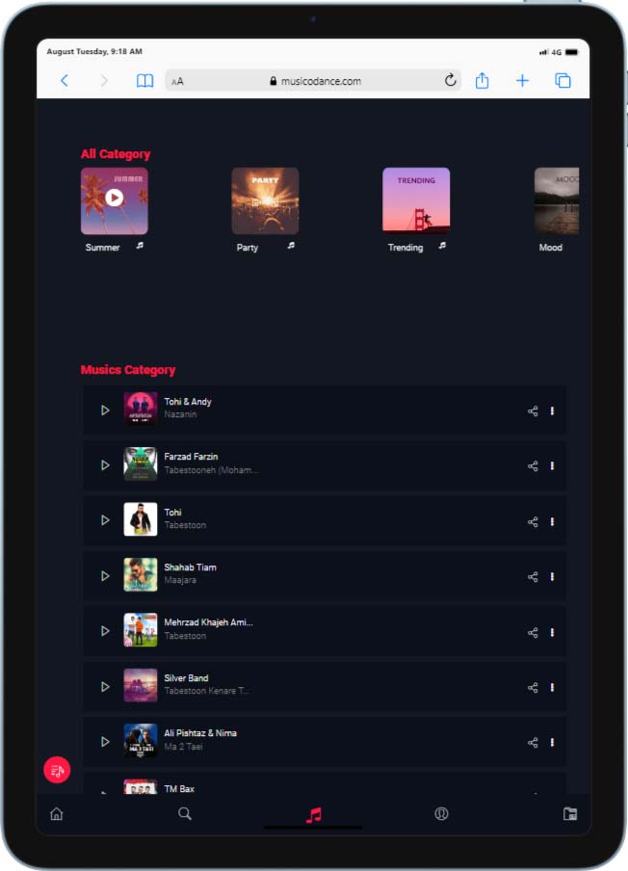The image size is (628, 871).
Task: Open the profile icon in bottom navigation
Action: (x=441, y=814)
